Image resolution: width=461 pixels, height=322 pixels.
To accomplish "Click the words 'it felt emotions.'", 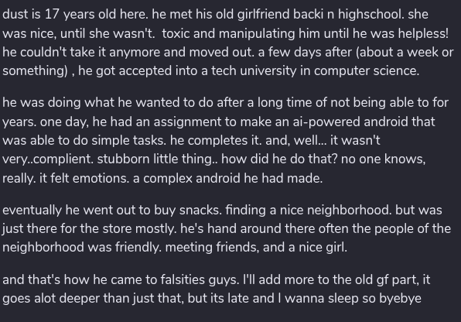I will 84,178.
